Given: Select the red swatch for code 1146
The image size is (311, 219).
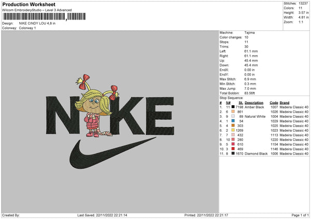Looking at the screenshot, I should pos(233,149).
